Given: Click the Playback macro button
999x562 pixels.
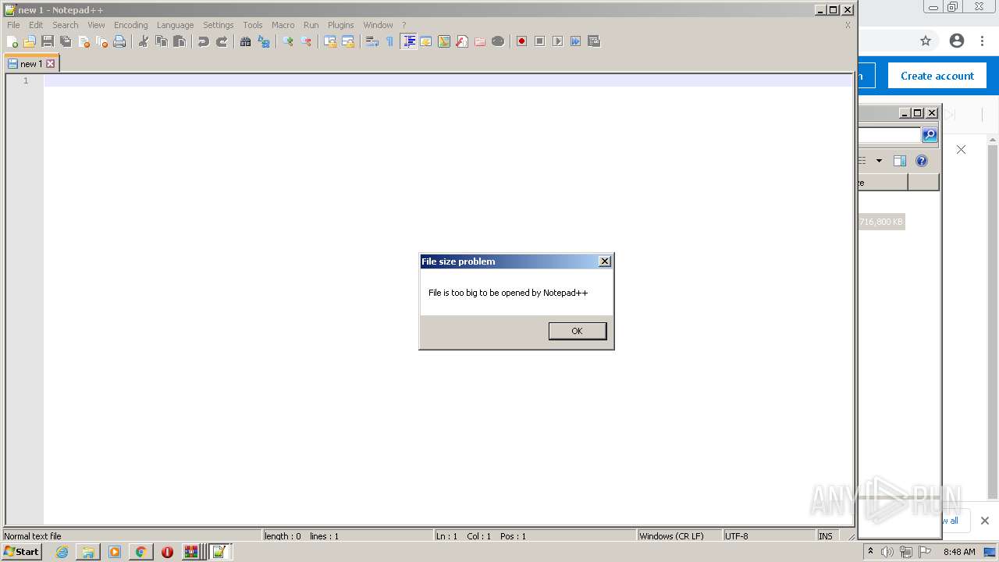Looking at the screenshot, I should tap(557, 41).
